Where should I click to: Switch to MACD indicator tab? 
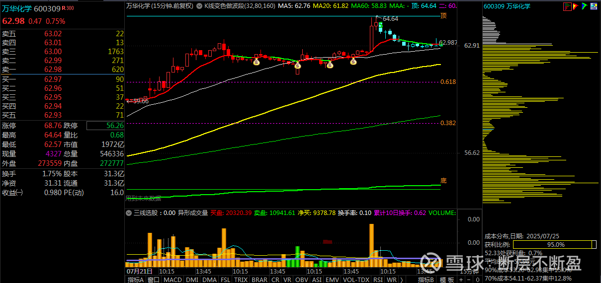pyautogui.click(x=172, y=280)
